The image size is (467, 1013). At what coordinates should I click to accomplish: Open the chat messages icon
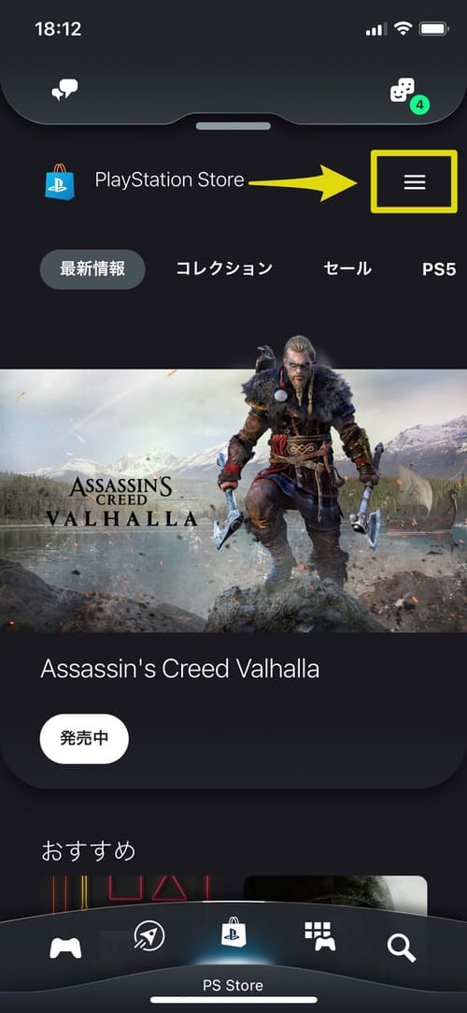pos(64,90)
